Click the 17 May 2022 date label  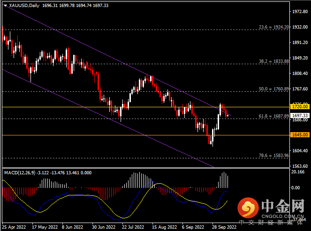tap(45, 227)
